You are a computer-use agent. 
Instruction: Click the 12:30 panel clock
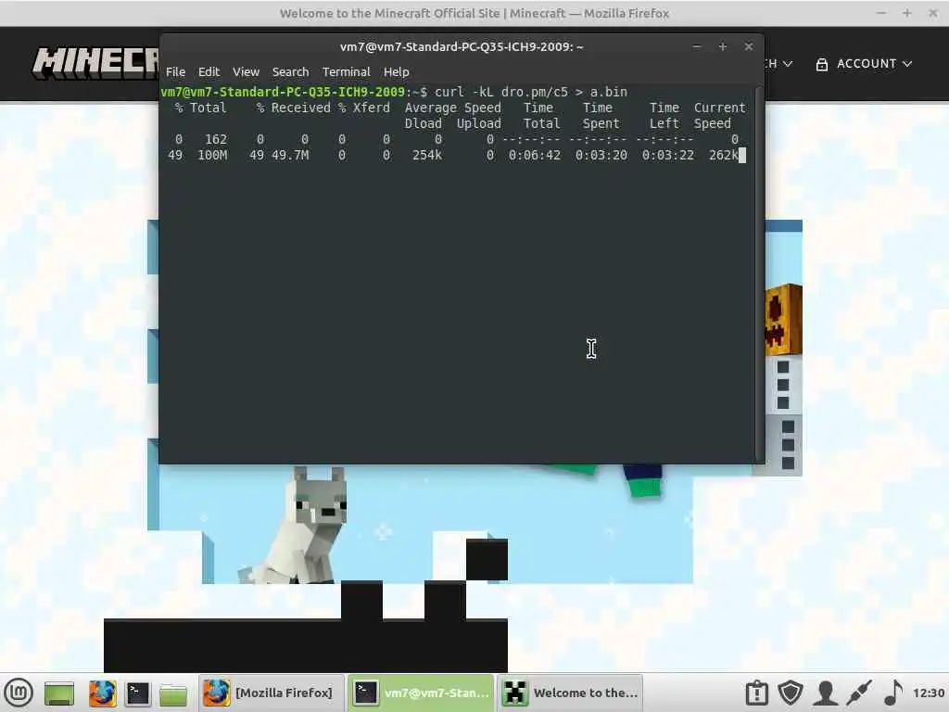pos(929,693)
